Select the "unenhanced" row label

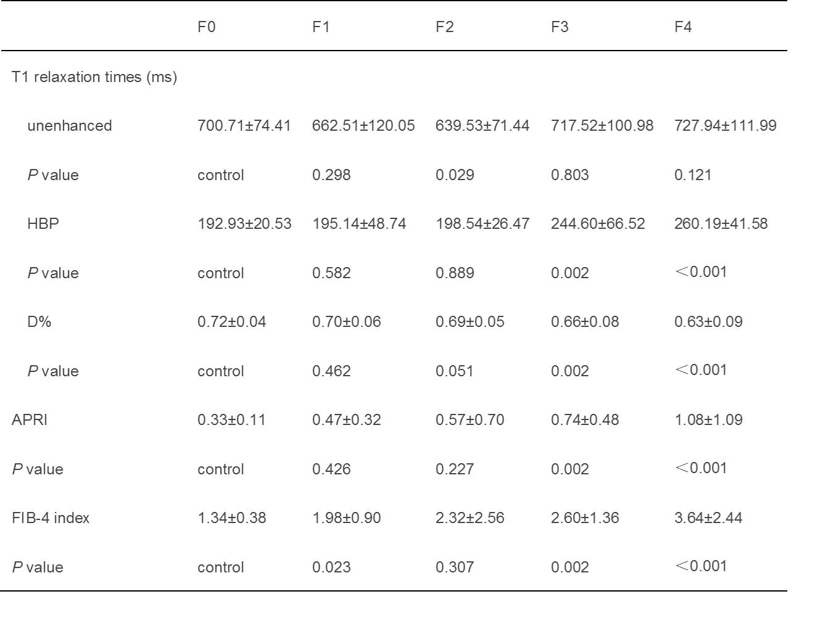coord(70,126)
